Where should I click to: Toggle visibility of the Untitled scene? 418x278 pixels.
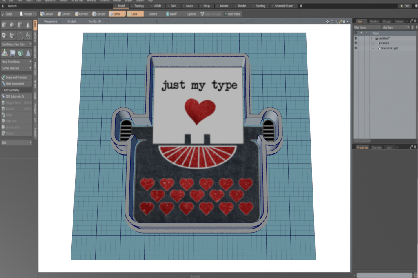(356, 38)
